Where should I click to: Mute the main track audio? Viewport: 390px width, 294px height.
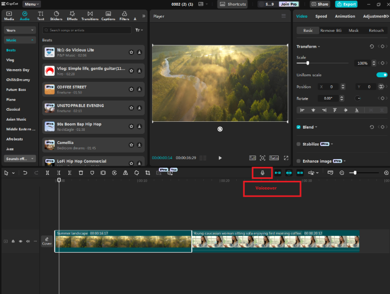pyautogui.click(x=28, y=241)
